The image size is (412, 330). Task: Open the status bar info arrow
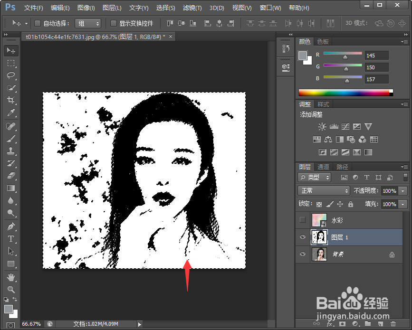coord(140,324)
